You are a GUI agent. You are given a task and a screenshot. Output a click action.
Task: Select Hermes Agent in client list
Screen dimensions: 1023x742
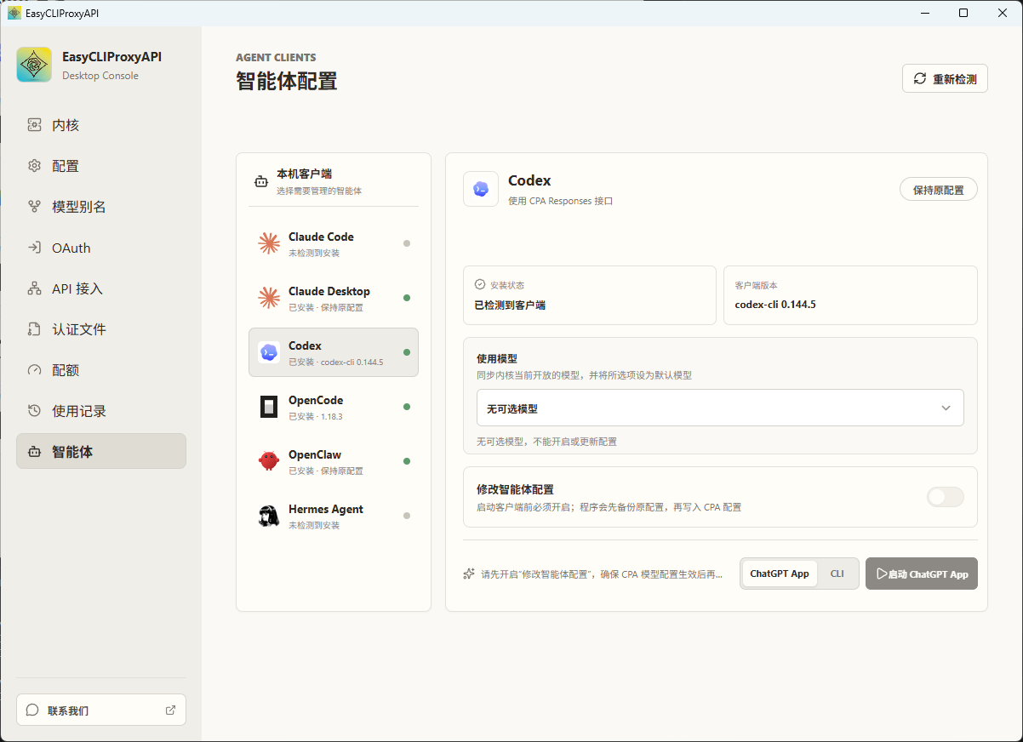(x=334, y=516)
